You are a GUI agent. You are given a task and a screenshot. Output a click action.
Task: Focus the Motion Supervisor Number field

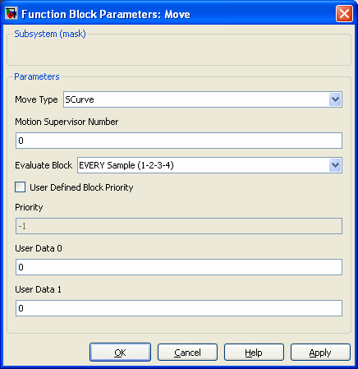(x=179, y=141)
